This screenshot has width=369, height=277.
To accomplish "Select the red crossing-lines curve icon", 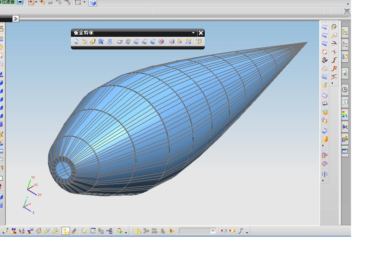I will (x=334, y=52).
